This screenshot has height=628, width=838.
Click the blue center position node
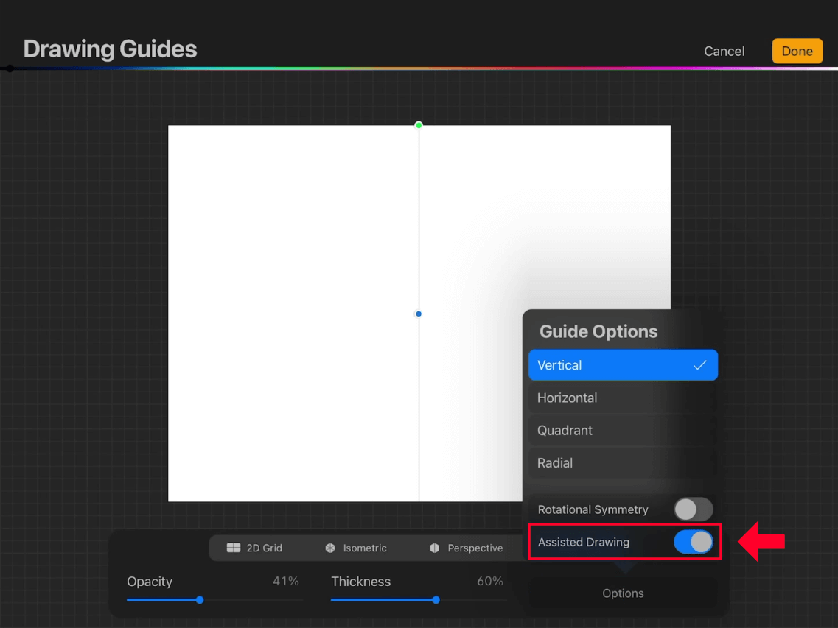tap(419, 314)
